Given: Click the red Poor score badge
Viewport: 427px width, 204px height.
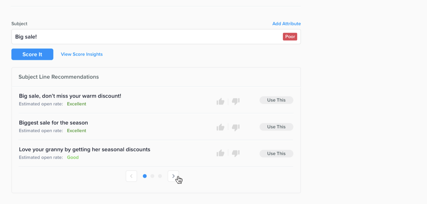Looking at the screenshot, I should [290, 37].
